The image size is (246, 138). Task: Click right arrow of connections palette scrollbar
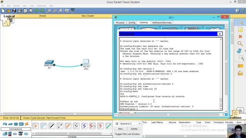(111, 134)
